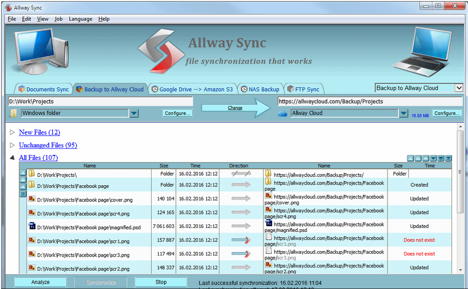The image size is (468, 289).
Task: Click the Allway Cloud icon beside the right type selector
Action: point(282,113)
